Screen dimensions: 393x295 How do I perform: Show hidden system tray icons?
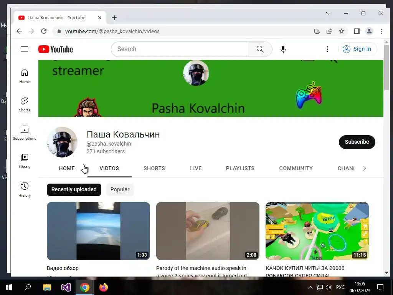click(x=310, y=287)
